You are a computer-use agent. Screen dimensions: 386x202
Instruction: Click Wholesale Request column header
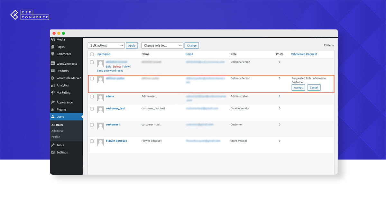point(304,54)
